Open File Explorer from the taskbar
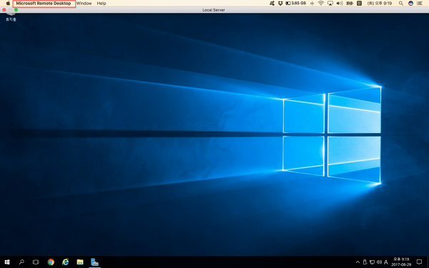The image size is (429, 268). 80,262
